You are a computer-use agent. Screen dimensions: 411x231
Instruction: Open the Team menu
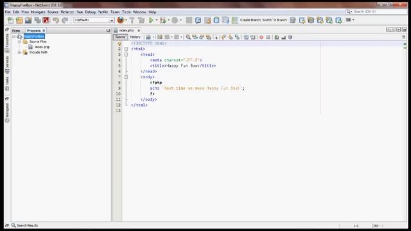[x=115, y=12]
